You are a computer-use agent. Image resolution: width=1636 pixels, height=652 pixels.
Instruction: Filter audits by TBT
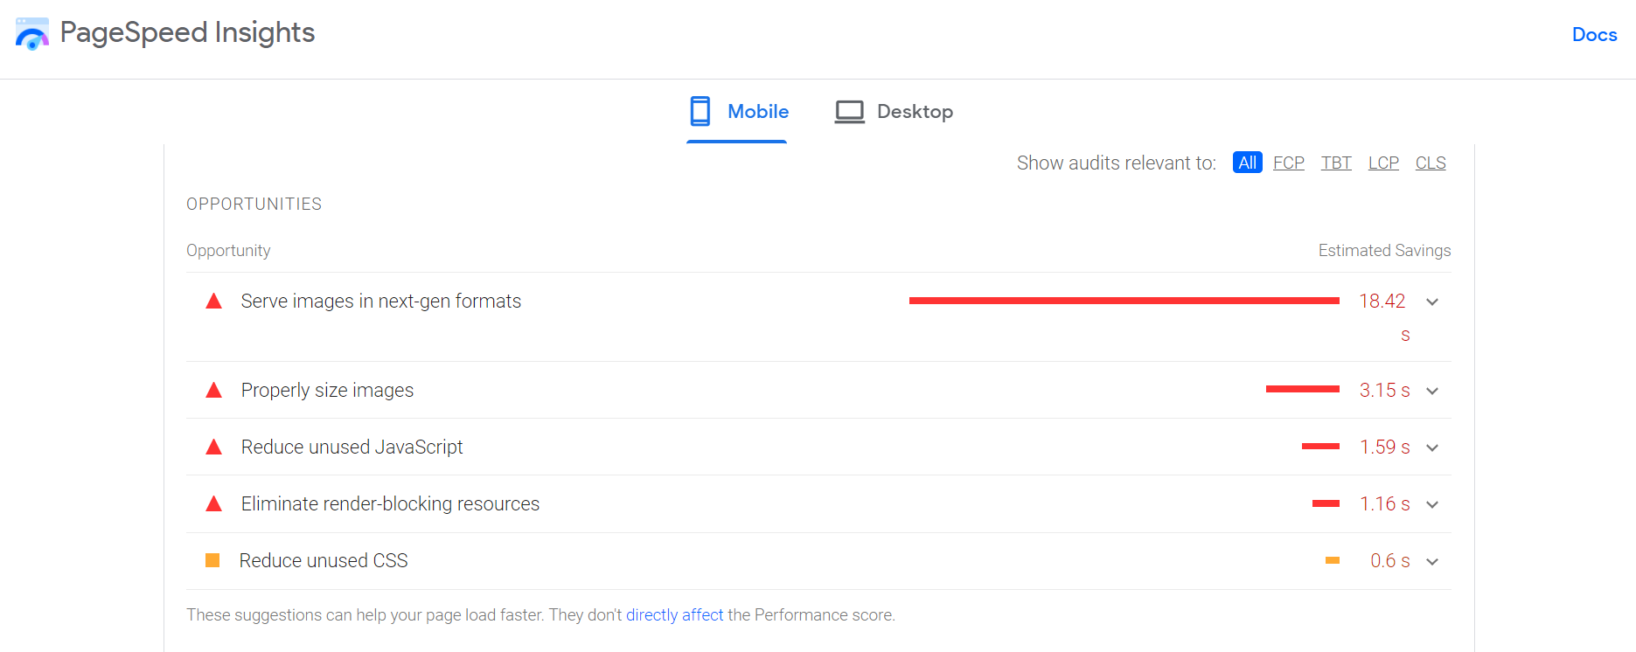pyautogui.click(x=1336, y=163)
